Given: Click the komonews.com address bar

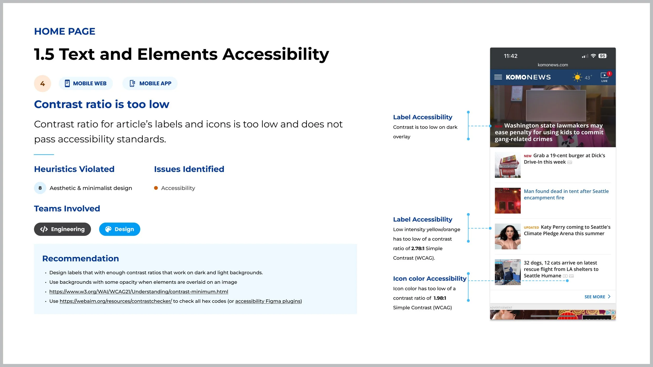Looking at the screenshot, I should pyautogui.click(x=553, y=65).
